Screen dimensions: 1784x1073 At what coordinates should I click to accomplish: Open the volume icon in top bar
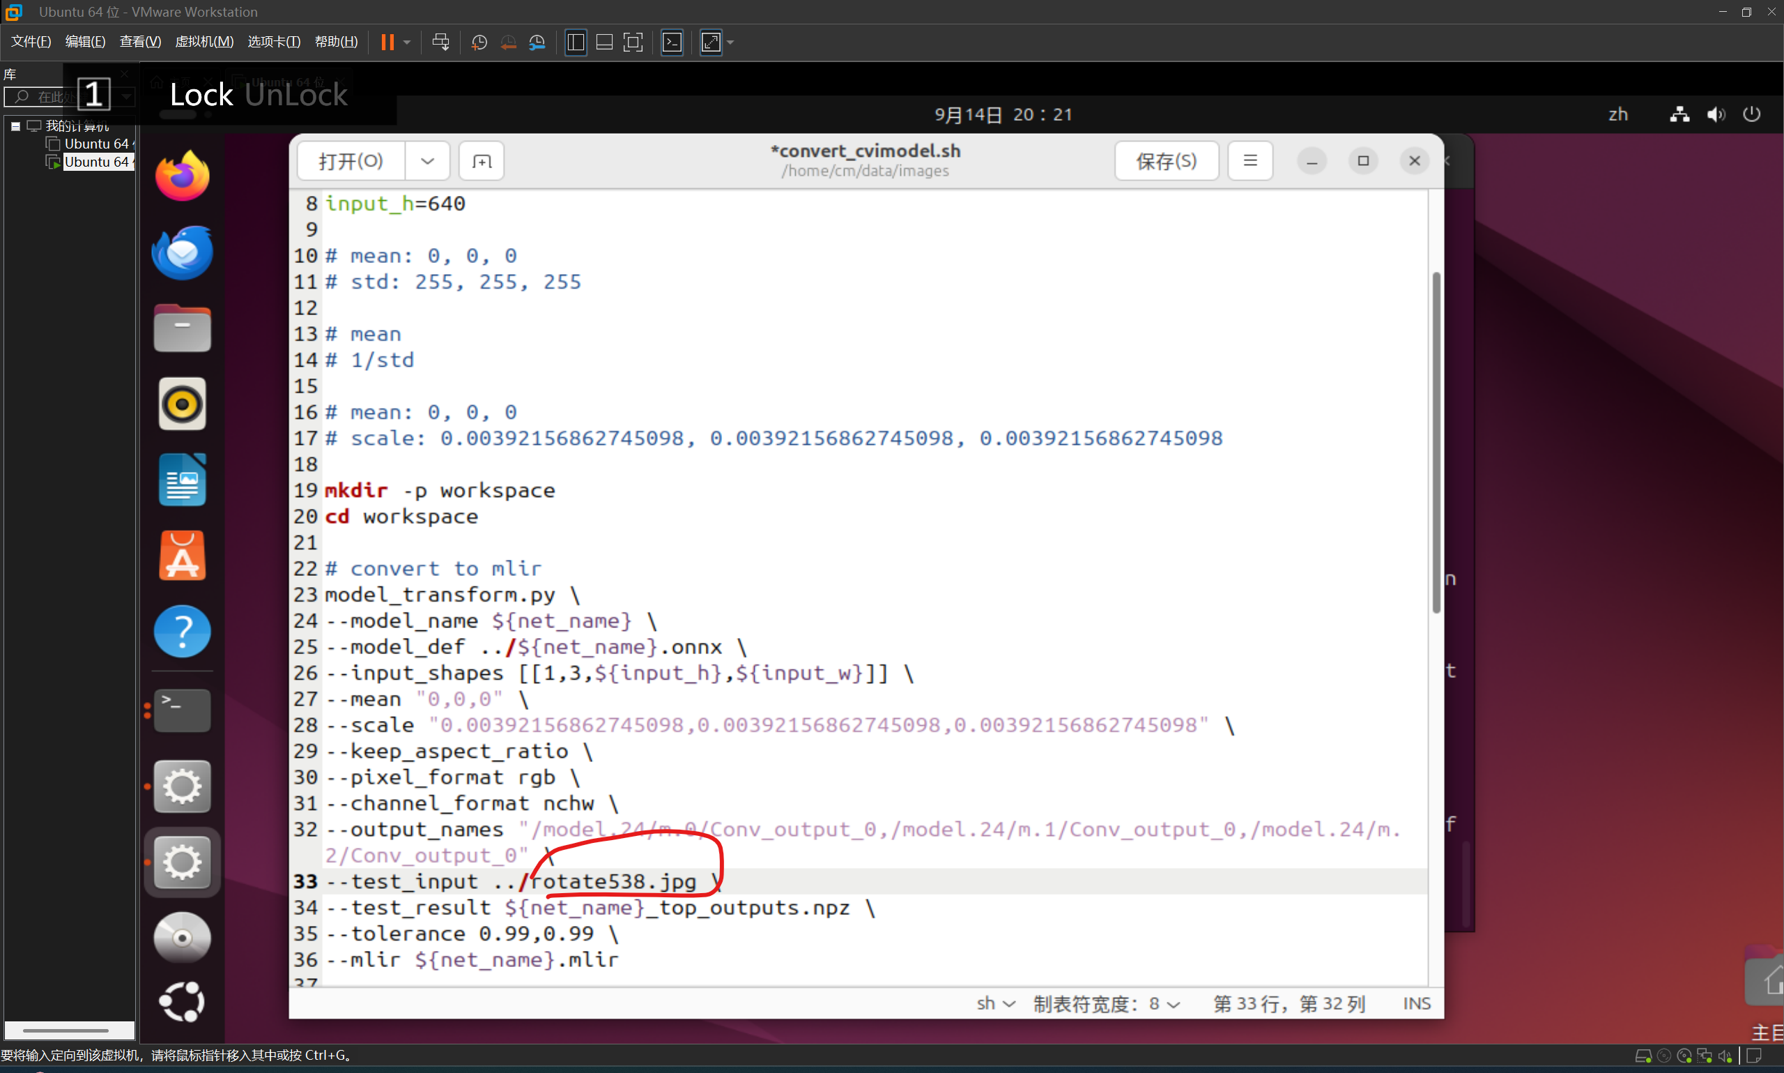pyautogui.click(x=1716, y=114)
